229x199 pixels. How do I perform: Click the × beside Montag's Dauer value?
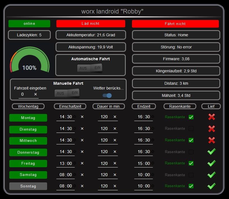pos(115,117)
